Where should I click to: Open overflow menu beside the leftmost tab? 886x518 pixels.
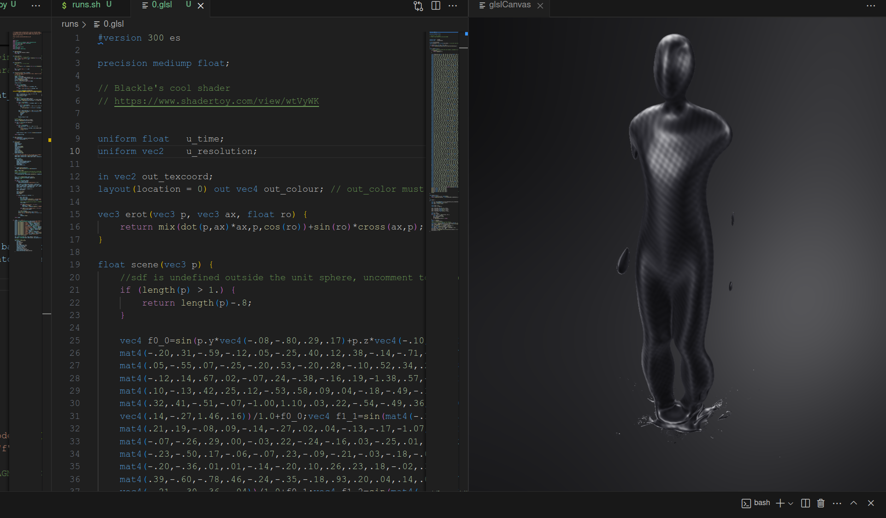(36, 6)
